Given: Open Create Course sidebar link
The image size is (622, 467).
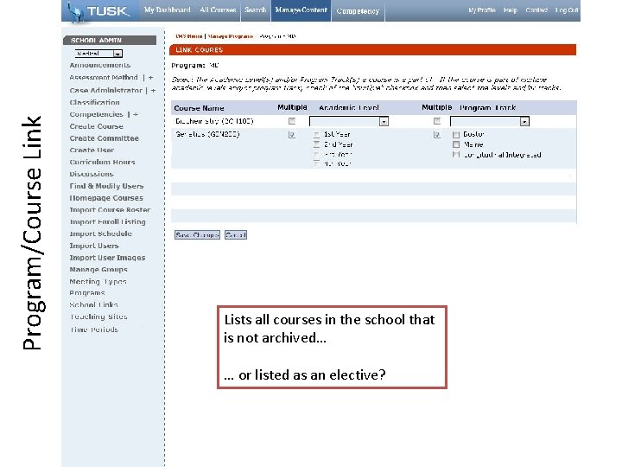Looking at the screenshot, I should point(97,126).
